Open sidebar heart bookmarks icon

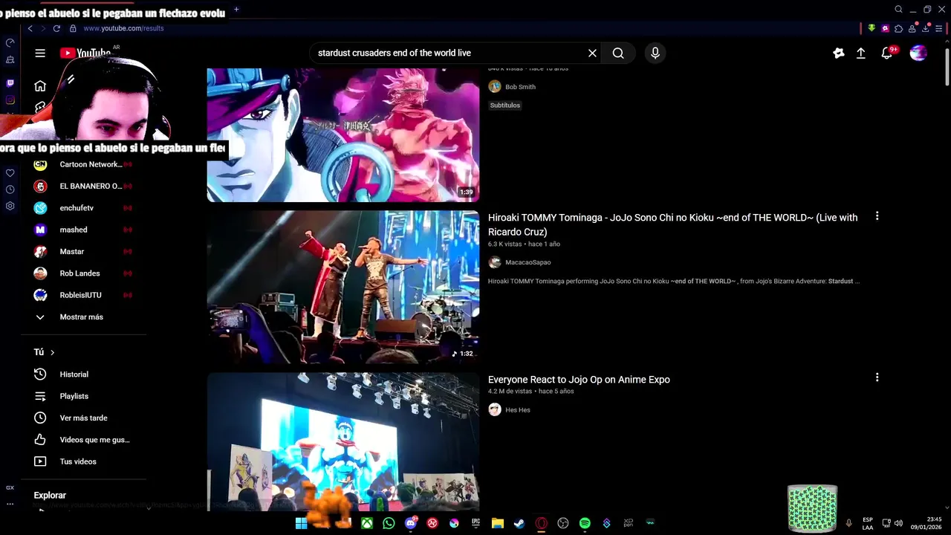click(x=10, y=173)
